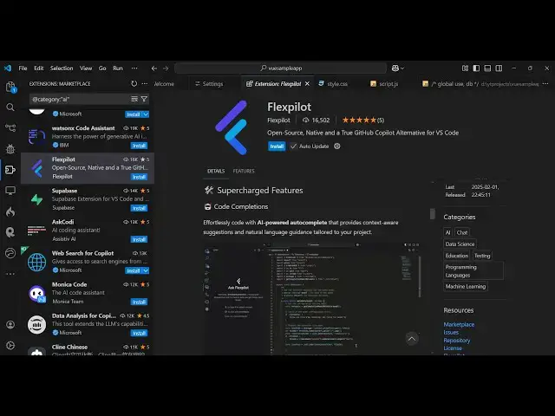The height and width of the screenshot is (416, 555).
Task: Open Run and Debug view
Action: coord(10,149)
